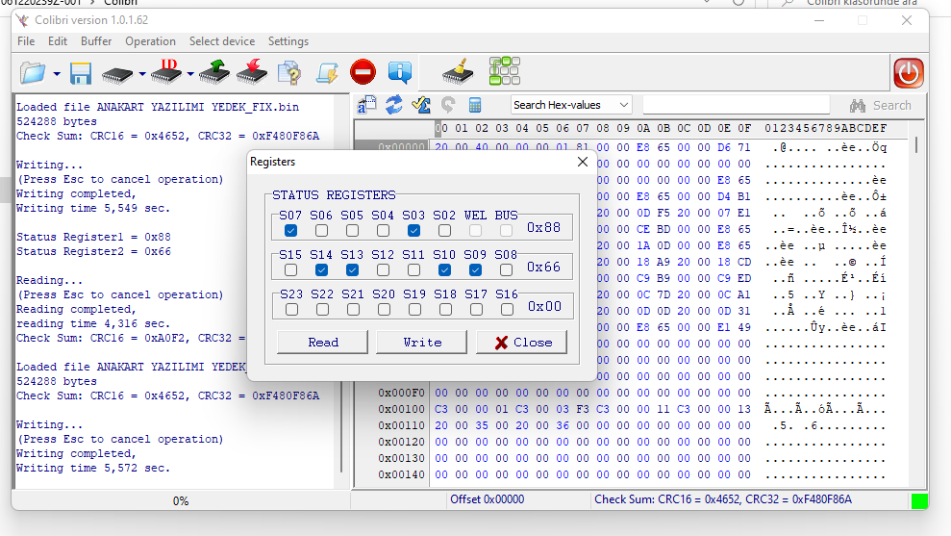951x536 pixels.
Task: Click the red power button icon
Action: pyautogui.click(x=908, y=72)
